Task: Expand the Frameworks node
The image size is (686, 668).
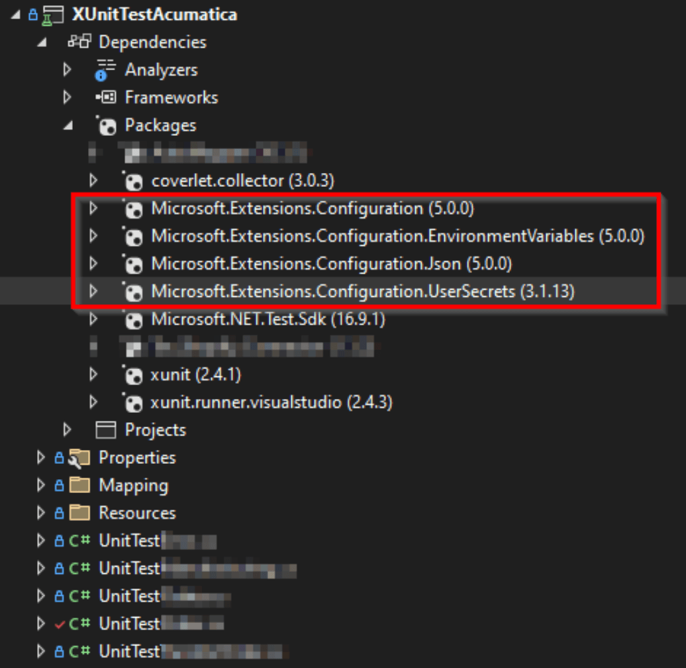Action: tap(67, 97)
